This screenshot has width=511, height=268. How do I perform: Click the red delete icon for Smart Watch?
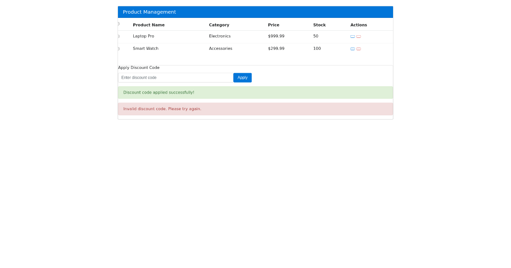pyautogui.click(x=359, y=48)
